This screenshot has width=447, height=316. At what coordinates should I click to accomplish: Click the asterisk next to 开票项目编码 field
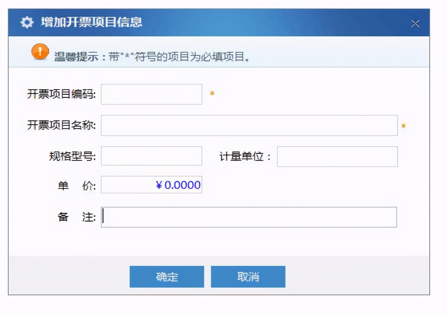coord(212,94)
